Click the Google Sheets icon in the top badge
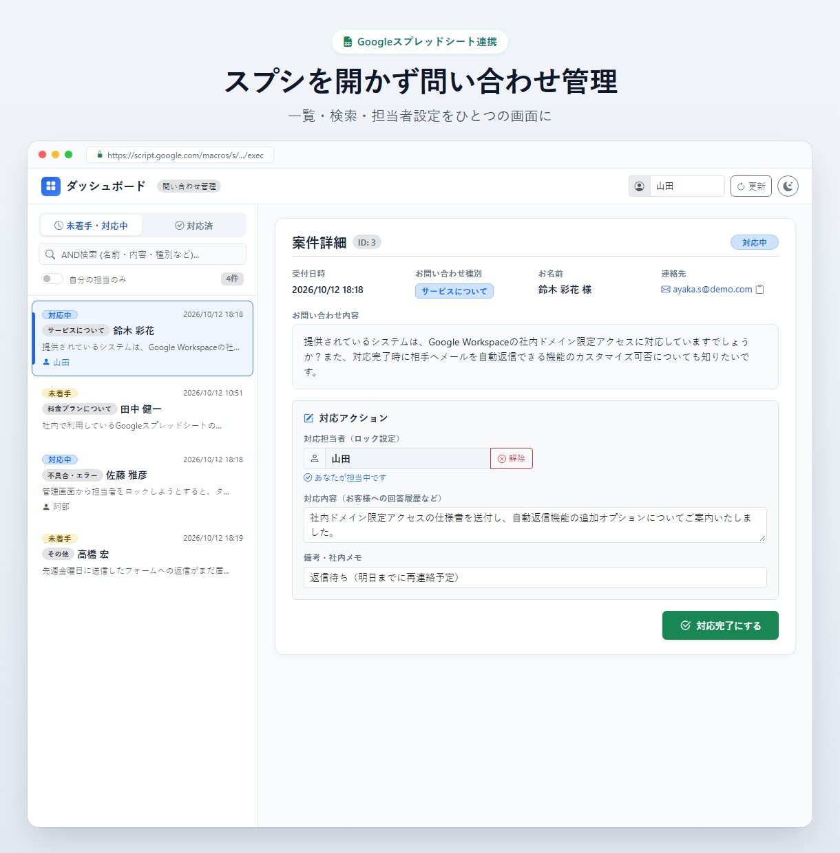840x853 pixels. pyautogui.click(x=348, y=42)
